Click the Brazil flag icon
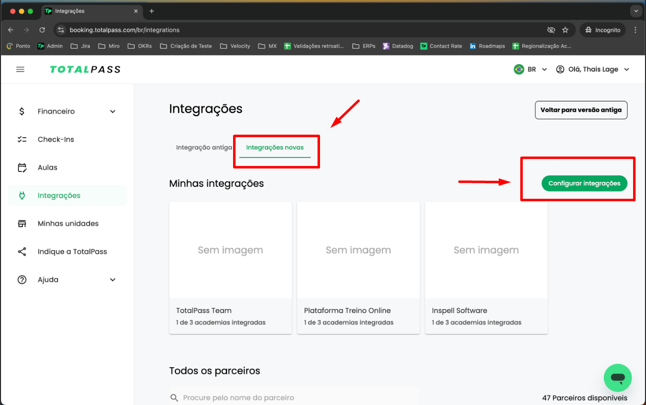Viewport: 646px width, 405px height. click(519, 70)
